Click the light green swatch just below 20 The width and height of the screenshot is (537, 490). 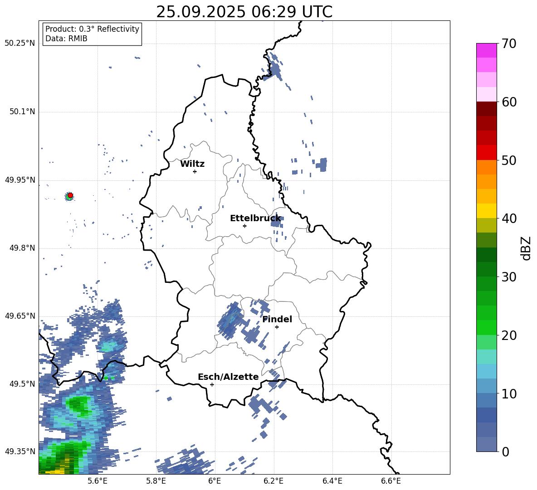[487, 342]
